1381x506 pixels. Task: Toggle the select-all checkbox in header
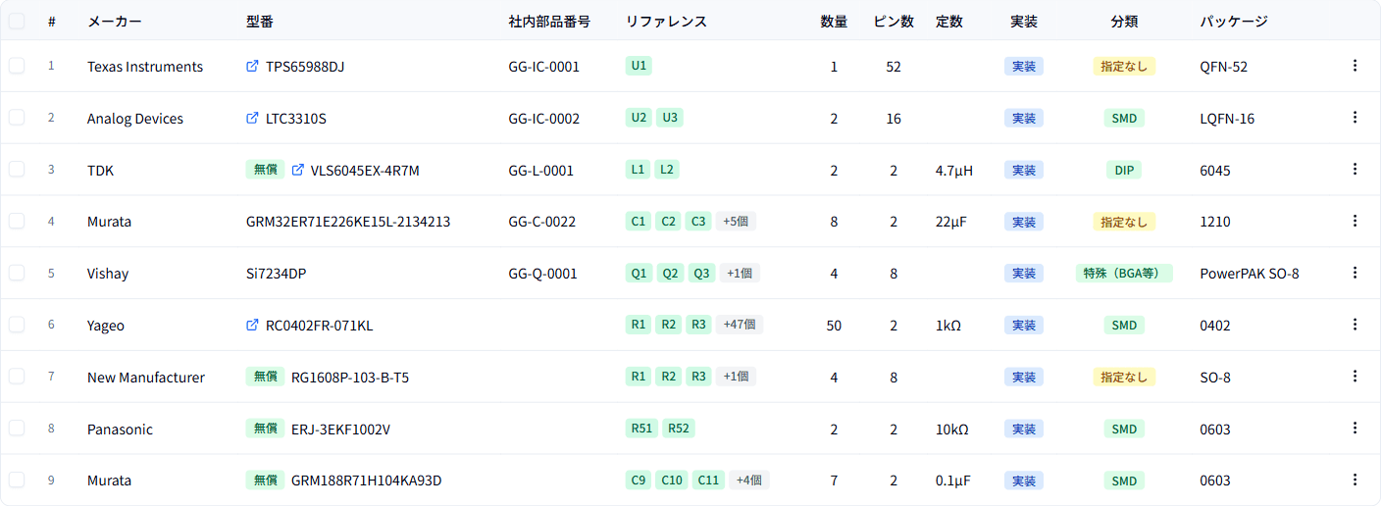point(17,21)
